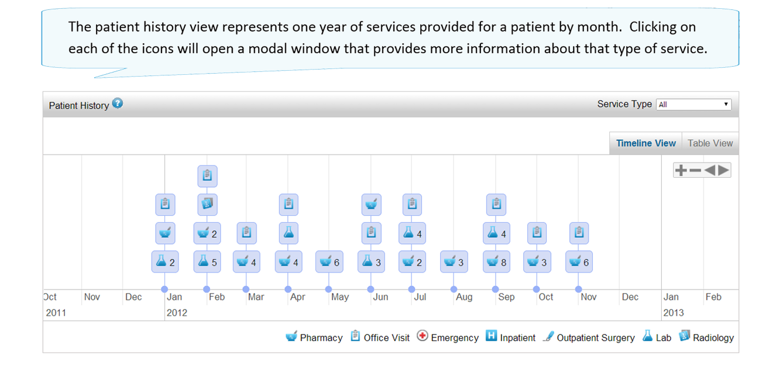Click the June timeline marker dot
This screenshot has width=776, height=369.
(370, 289)
